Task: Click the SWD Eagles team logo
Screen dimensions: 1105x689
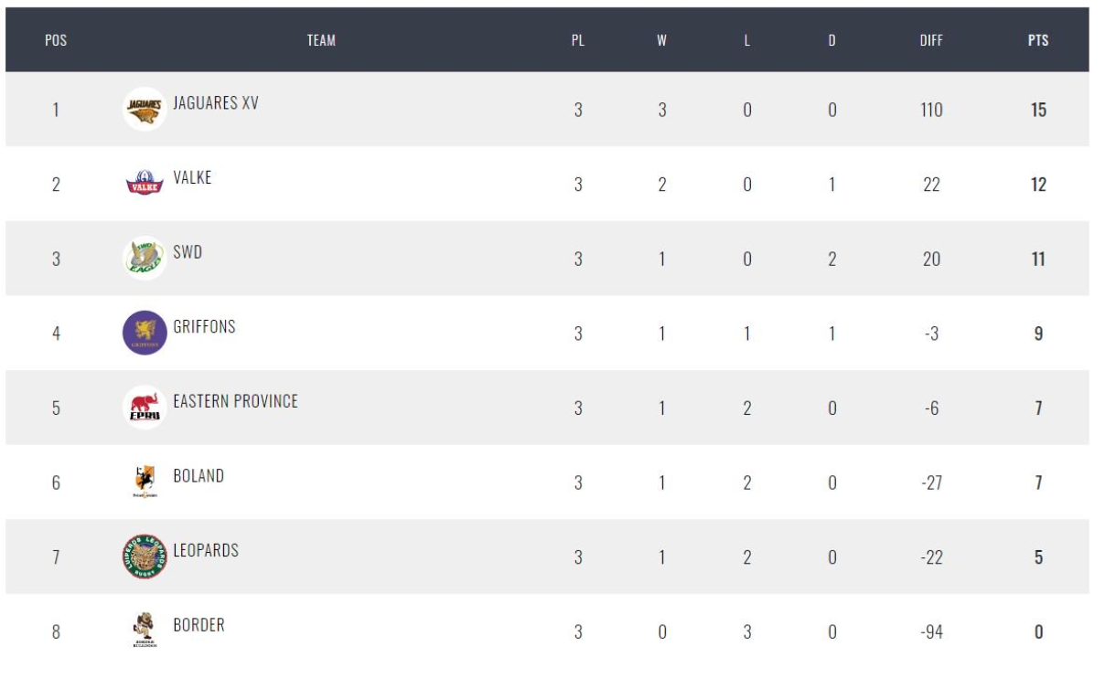Action: click(145, 258)
